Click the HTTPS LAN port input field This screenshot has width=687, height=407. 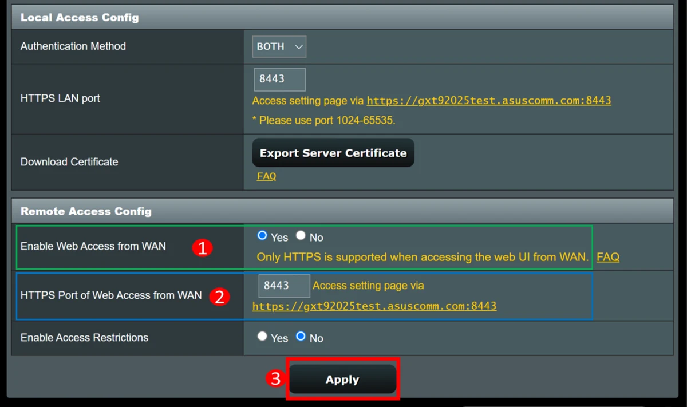[x=279, y=80]
